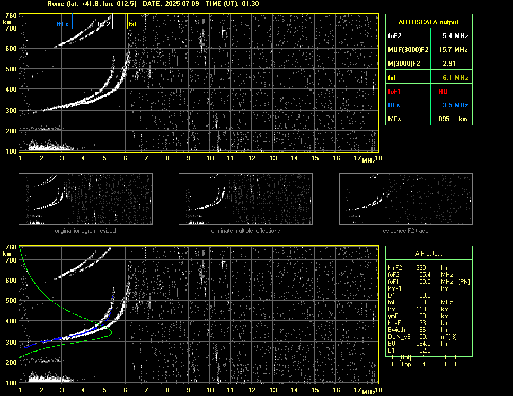513x396 pixels.
Task: Click the MHz axis unit under top ionogram
Action: (x=368, y=161)
